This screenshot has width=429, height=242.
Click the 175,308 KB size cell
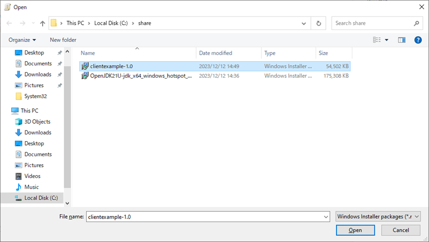tap(336, 76)
